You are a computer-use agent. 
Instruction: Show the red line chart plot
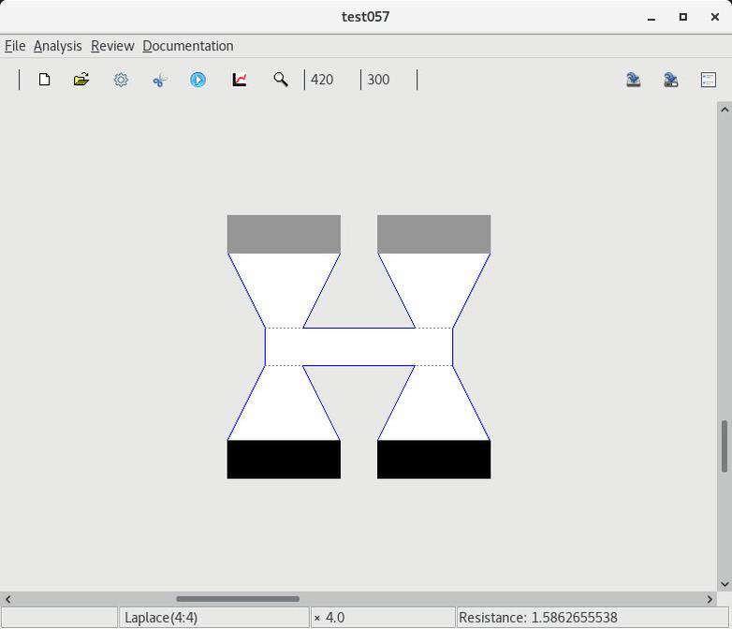click(x=240, y=80)
